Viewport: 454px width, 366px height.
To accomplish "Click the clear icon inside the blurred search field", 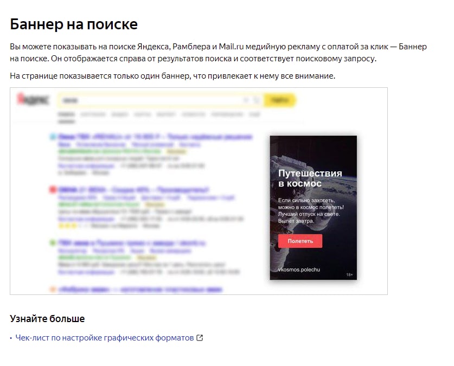I will tap(246, 100).
